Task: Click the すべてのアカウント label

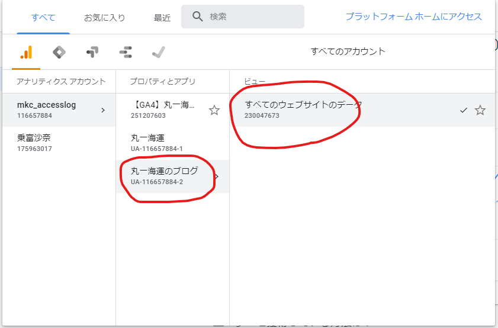Action: (348, 52)
